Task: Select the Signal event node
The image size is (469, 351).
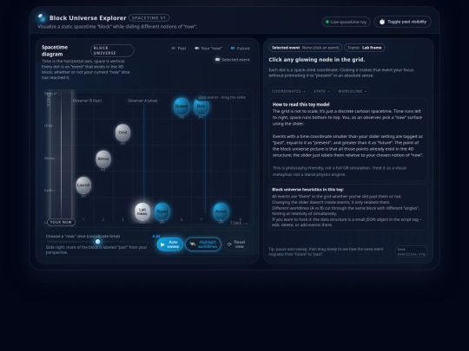Action: pos(162,211)
